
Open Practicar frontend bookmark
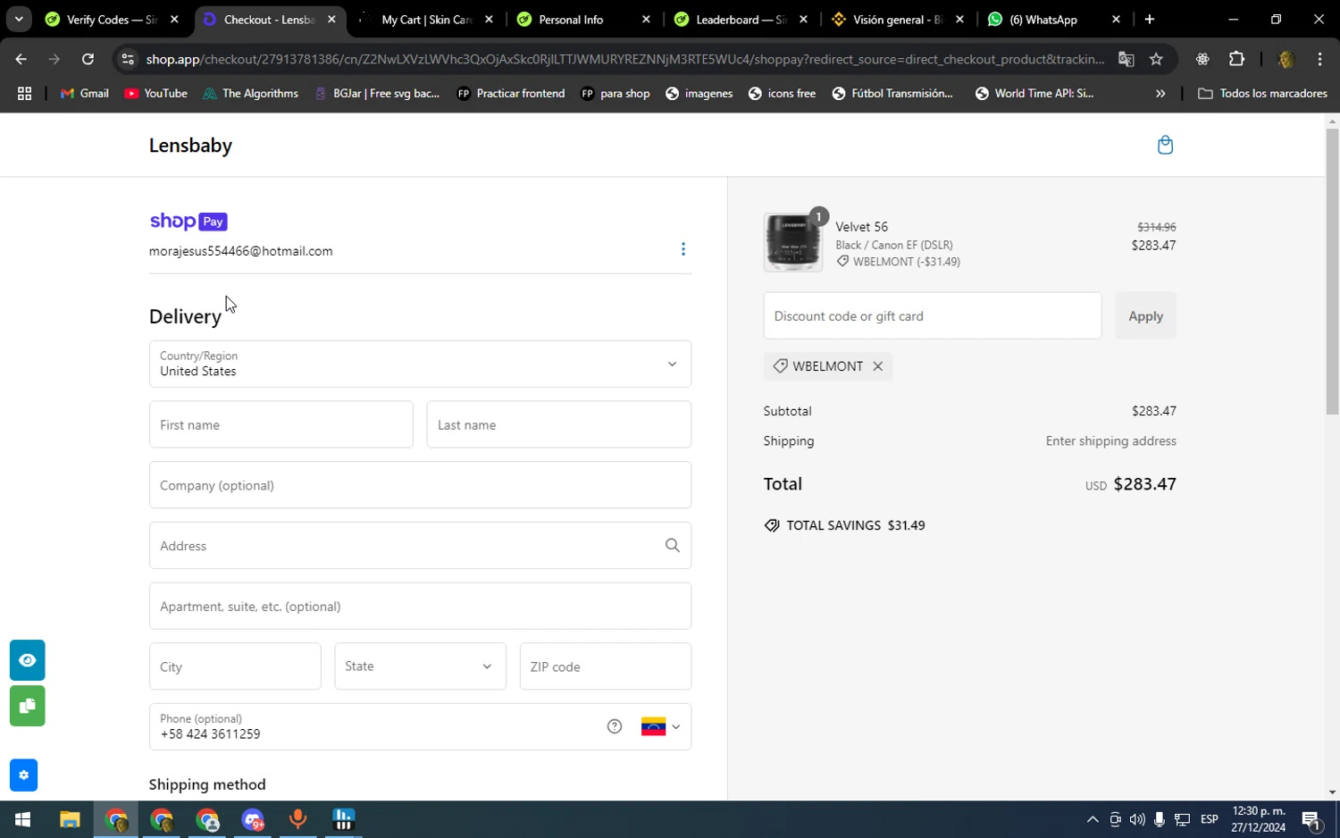pos(510,93)
